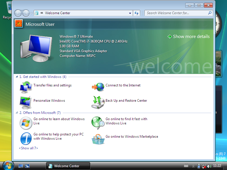227x170 pixels.
Task: Click the volume speaker tray icon
Action: point(209,166)
